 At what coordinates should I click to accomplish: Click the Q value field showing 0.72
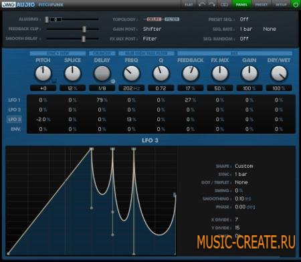tap(161, 88)
